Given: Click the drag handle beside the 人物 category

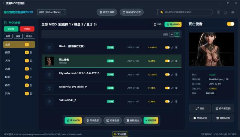Looking at the screenshot, I should (x=31, y=61).
